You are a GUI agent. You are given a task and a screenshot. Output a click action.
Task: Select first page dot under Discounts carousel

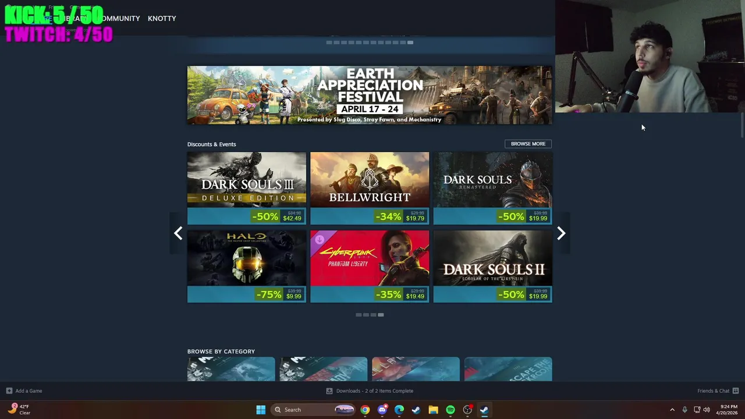pyautogui.click(x=359, y=315)
